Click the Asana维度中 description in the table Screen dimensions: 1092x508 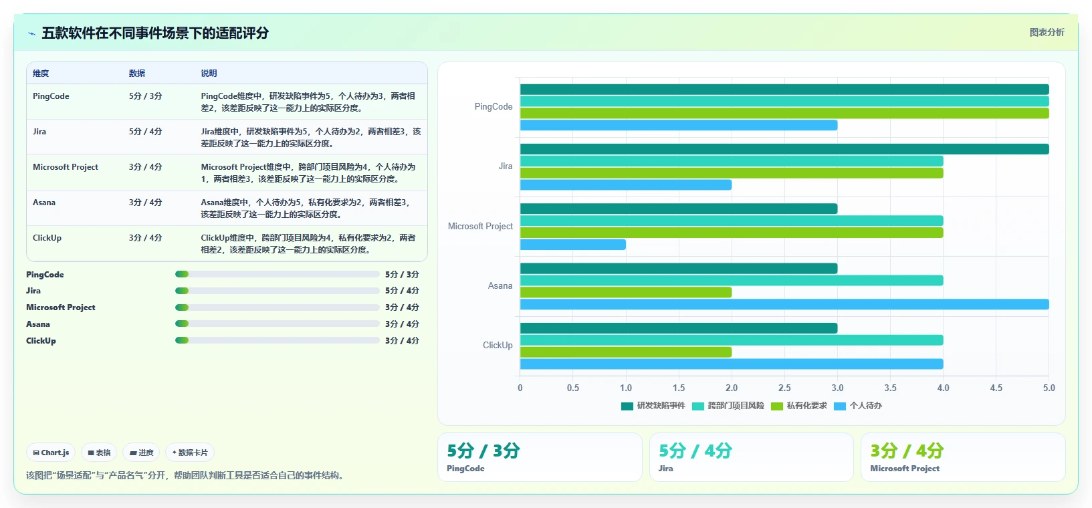[x=306, y=209]
